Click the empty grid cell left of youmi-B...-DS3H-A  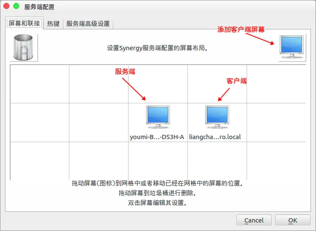click(x=99, y=123)
